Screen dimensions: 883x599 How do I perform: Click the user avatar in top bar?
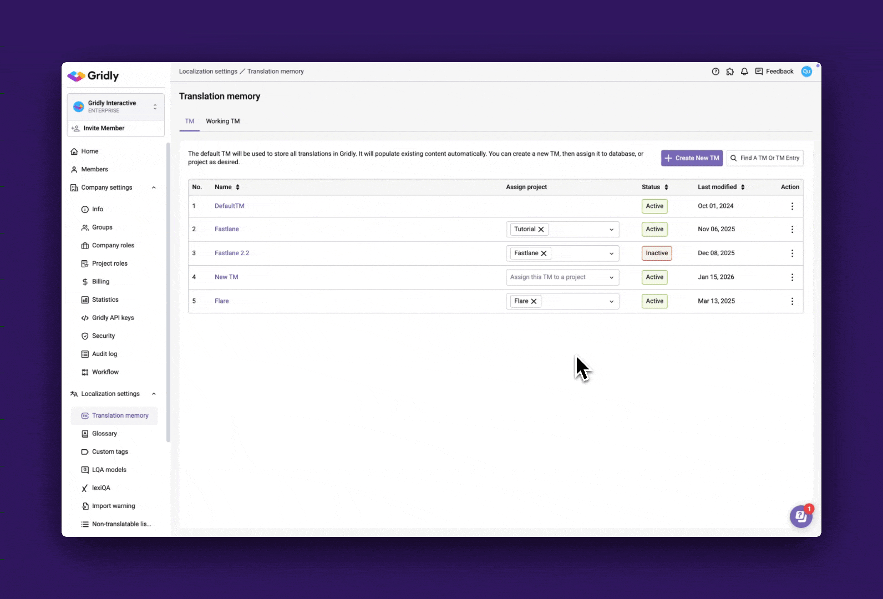pos(806,72)
